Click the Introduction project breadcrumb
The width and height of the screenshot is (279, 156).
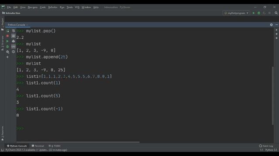(11, 13)
